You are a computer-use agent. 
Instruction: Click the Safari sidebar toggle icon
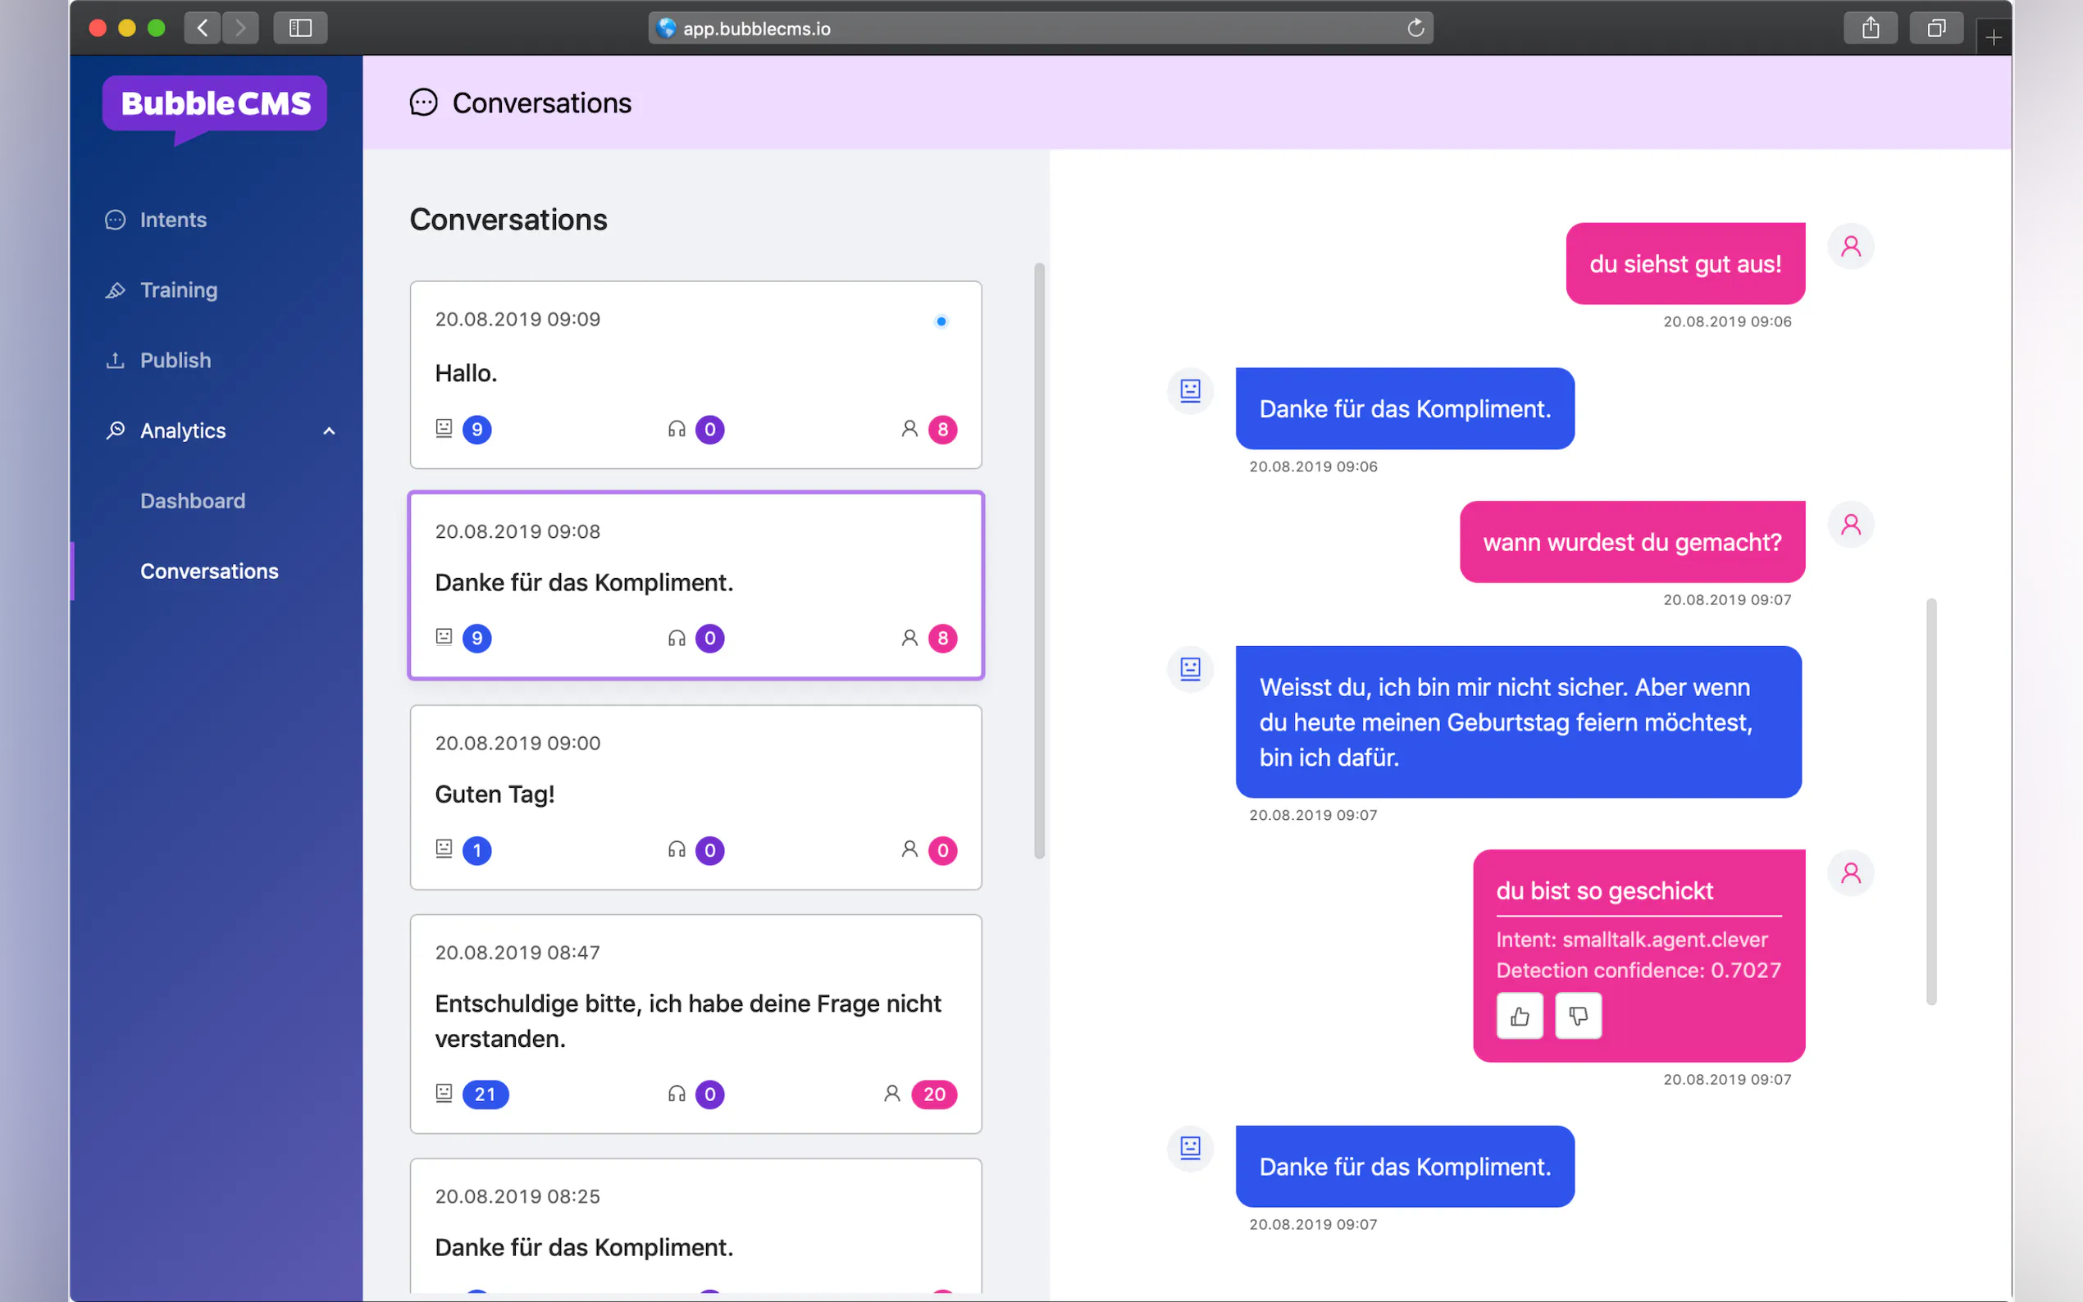299,29
